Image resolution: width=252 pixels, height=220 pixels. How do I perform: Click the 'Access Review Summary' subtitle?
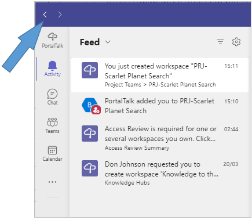[137, 148]
